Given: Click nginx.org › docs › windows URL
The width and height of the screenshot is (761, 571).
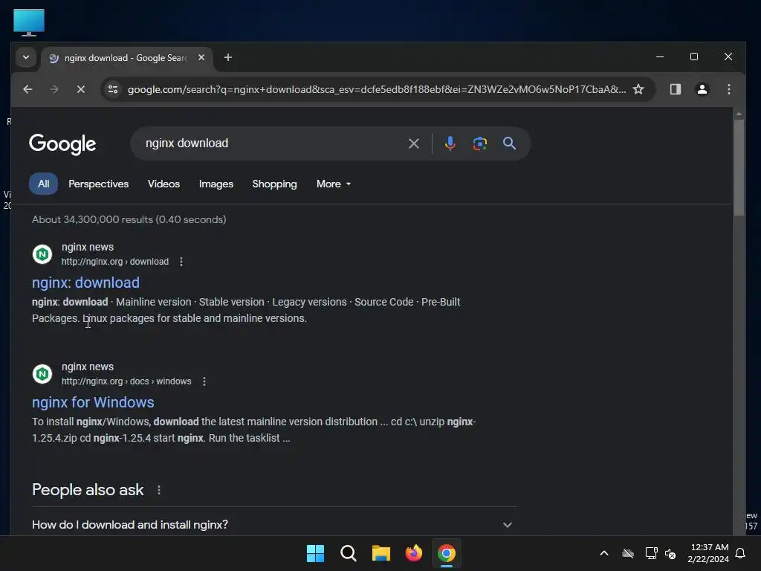Looking at the screenshot, I should tap(126, 381).
